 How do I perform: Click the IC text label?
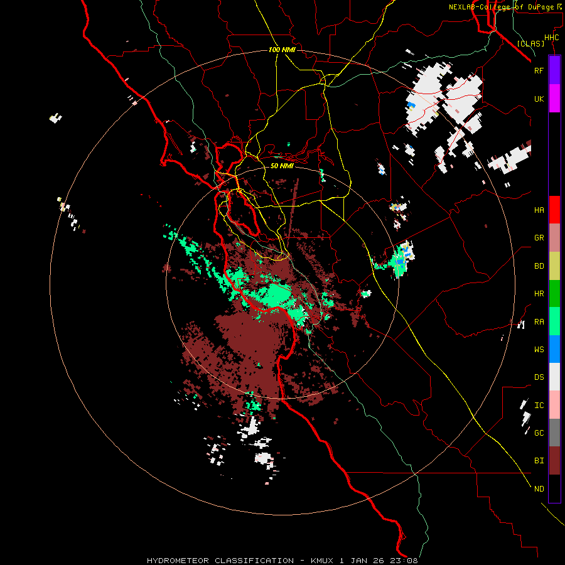[539, 406]
